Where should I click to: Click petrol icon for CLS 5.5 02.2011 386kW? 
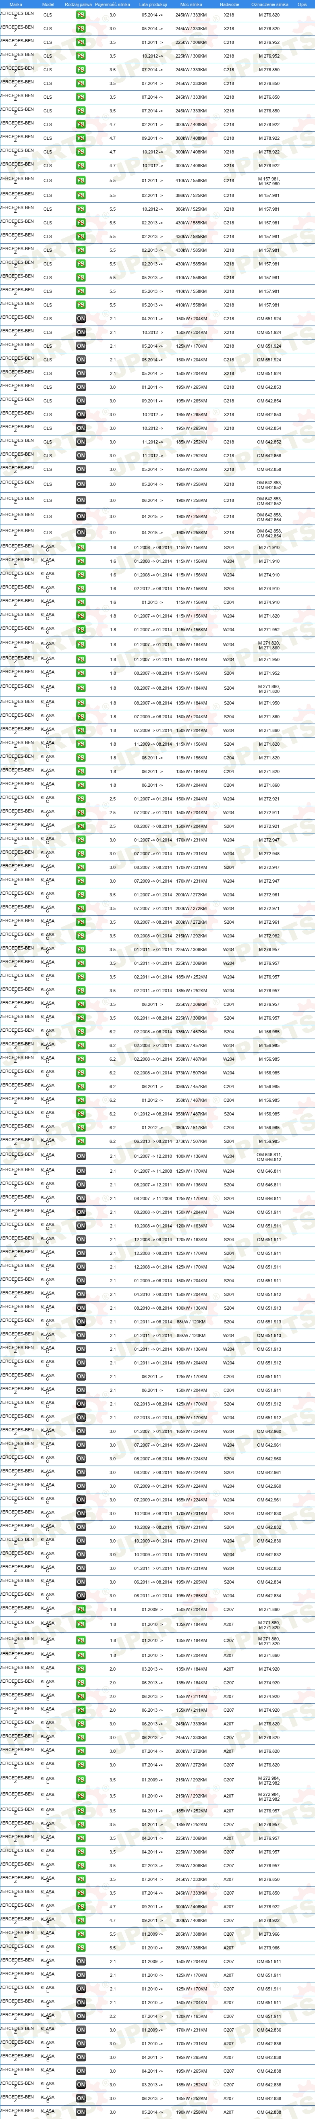pos(81,196)
